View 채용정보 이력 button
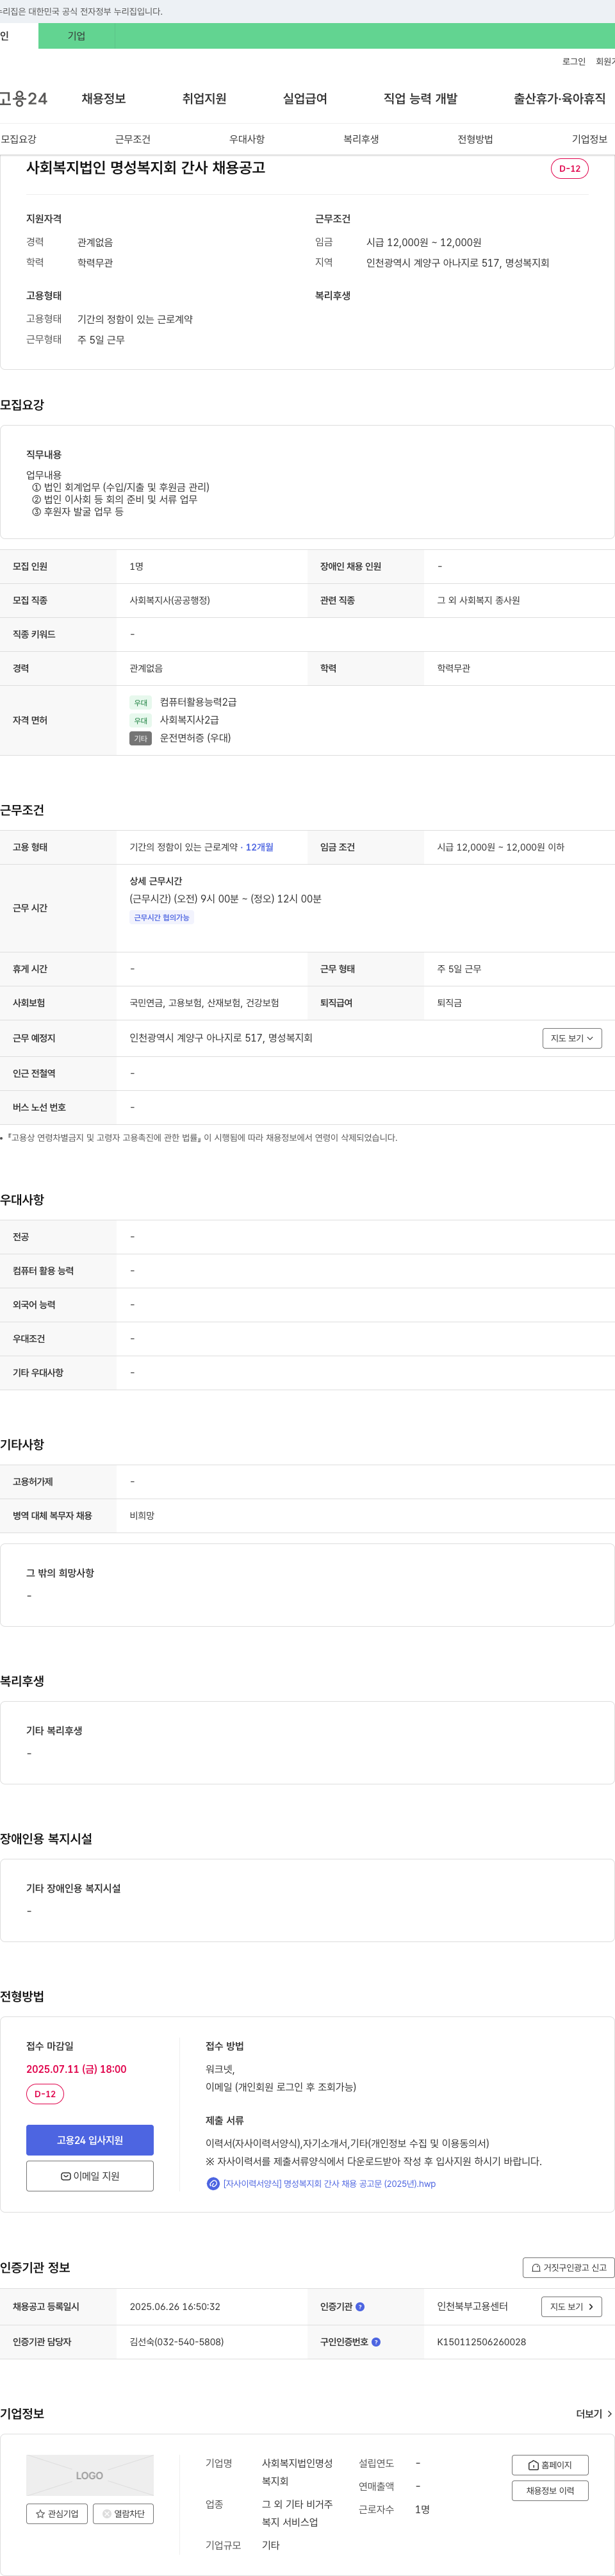Viewport: 615px width, 2576px height. [550, 2490]
